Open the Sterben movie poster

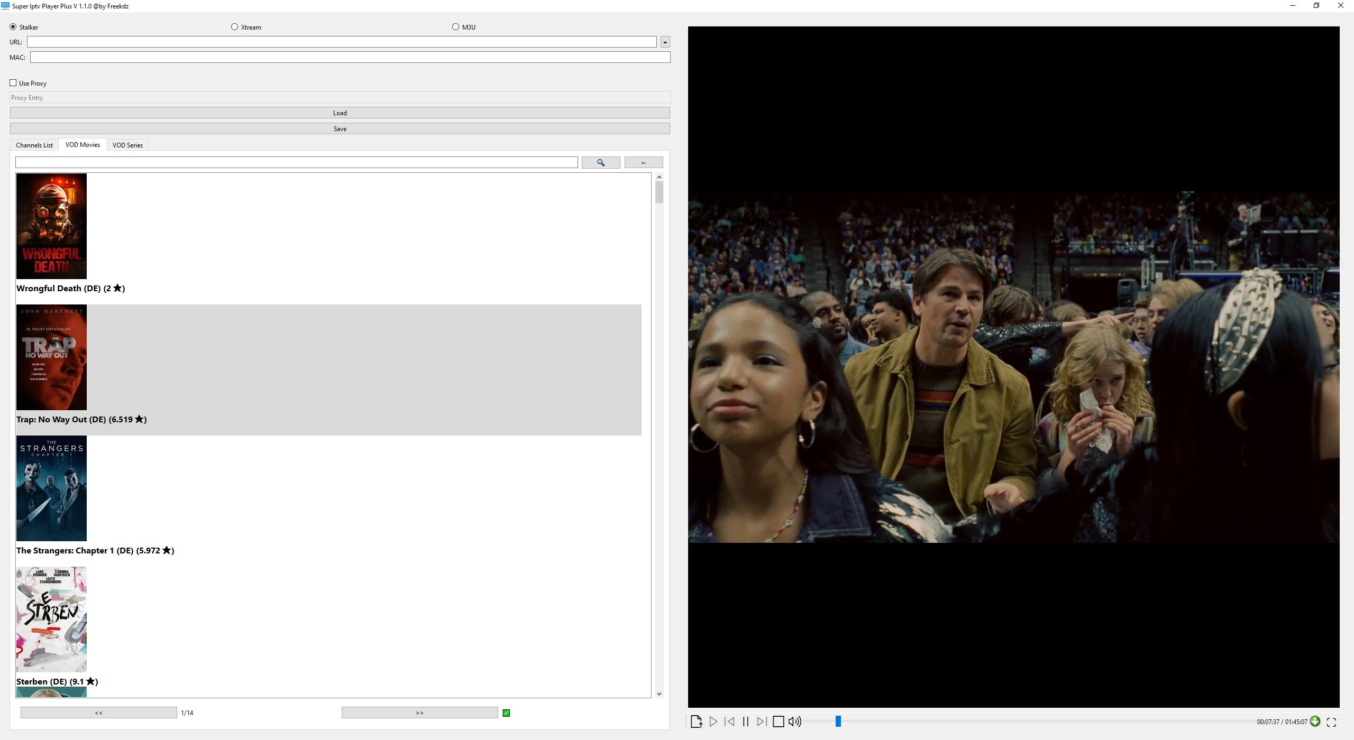(x=51, y=619)
